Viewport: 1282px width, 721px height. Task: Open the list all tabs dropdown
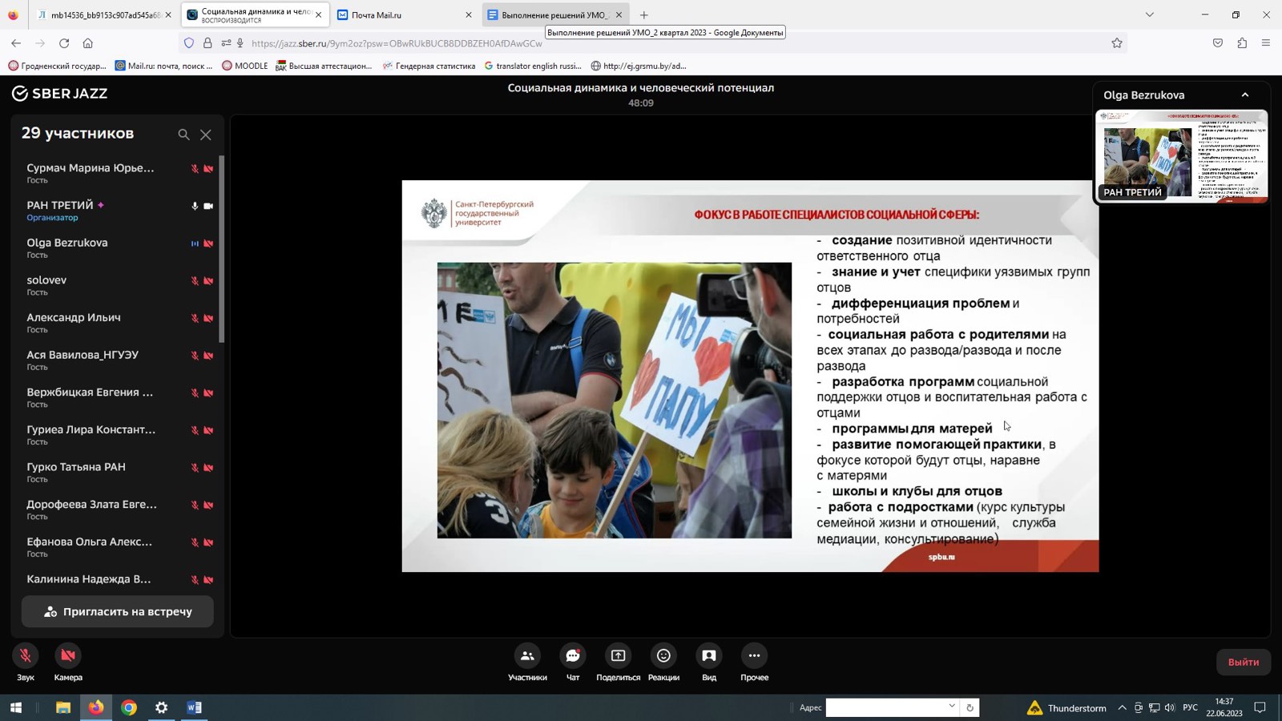pyautogui.click(x=1149, y=14)
